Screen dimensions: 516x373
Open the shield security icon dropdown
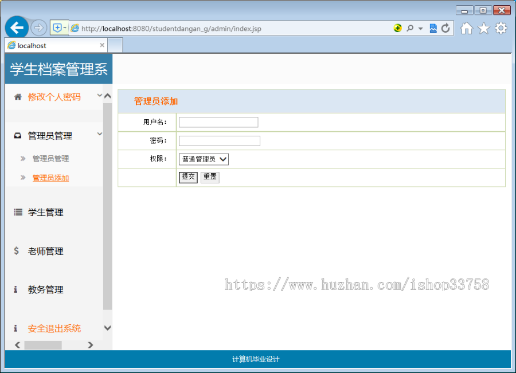[x=59, y=28]
